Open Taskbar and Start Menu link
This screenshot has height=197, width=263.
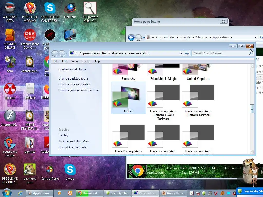[74, 141]
